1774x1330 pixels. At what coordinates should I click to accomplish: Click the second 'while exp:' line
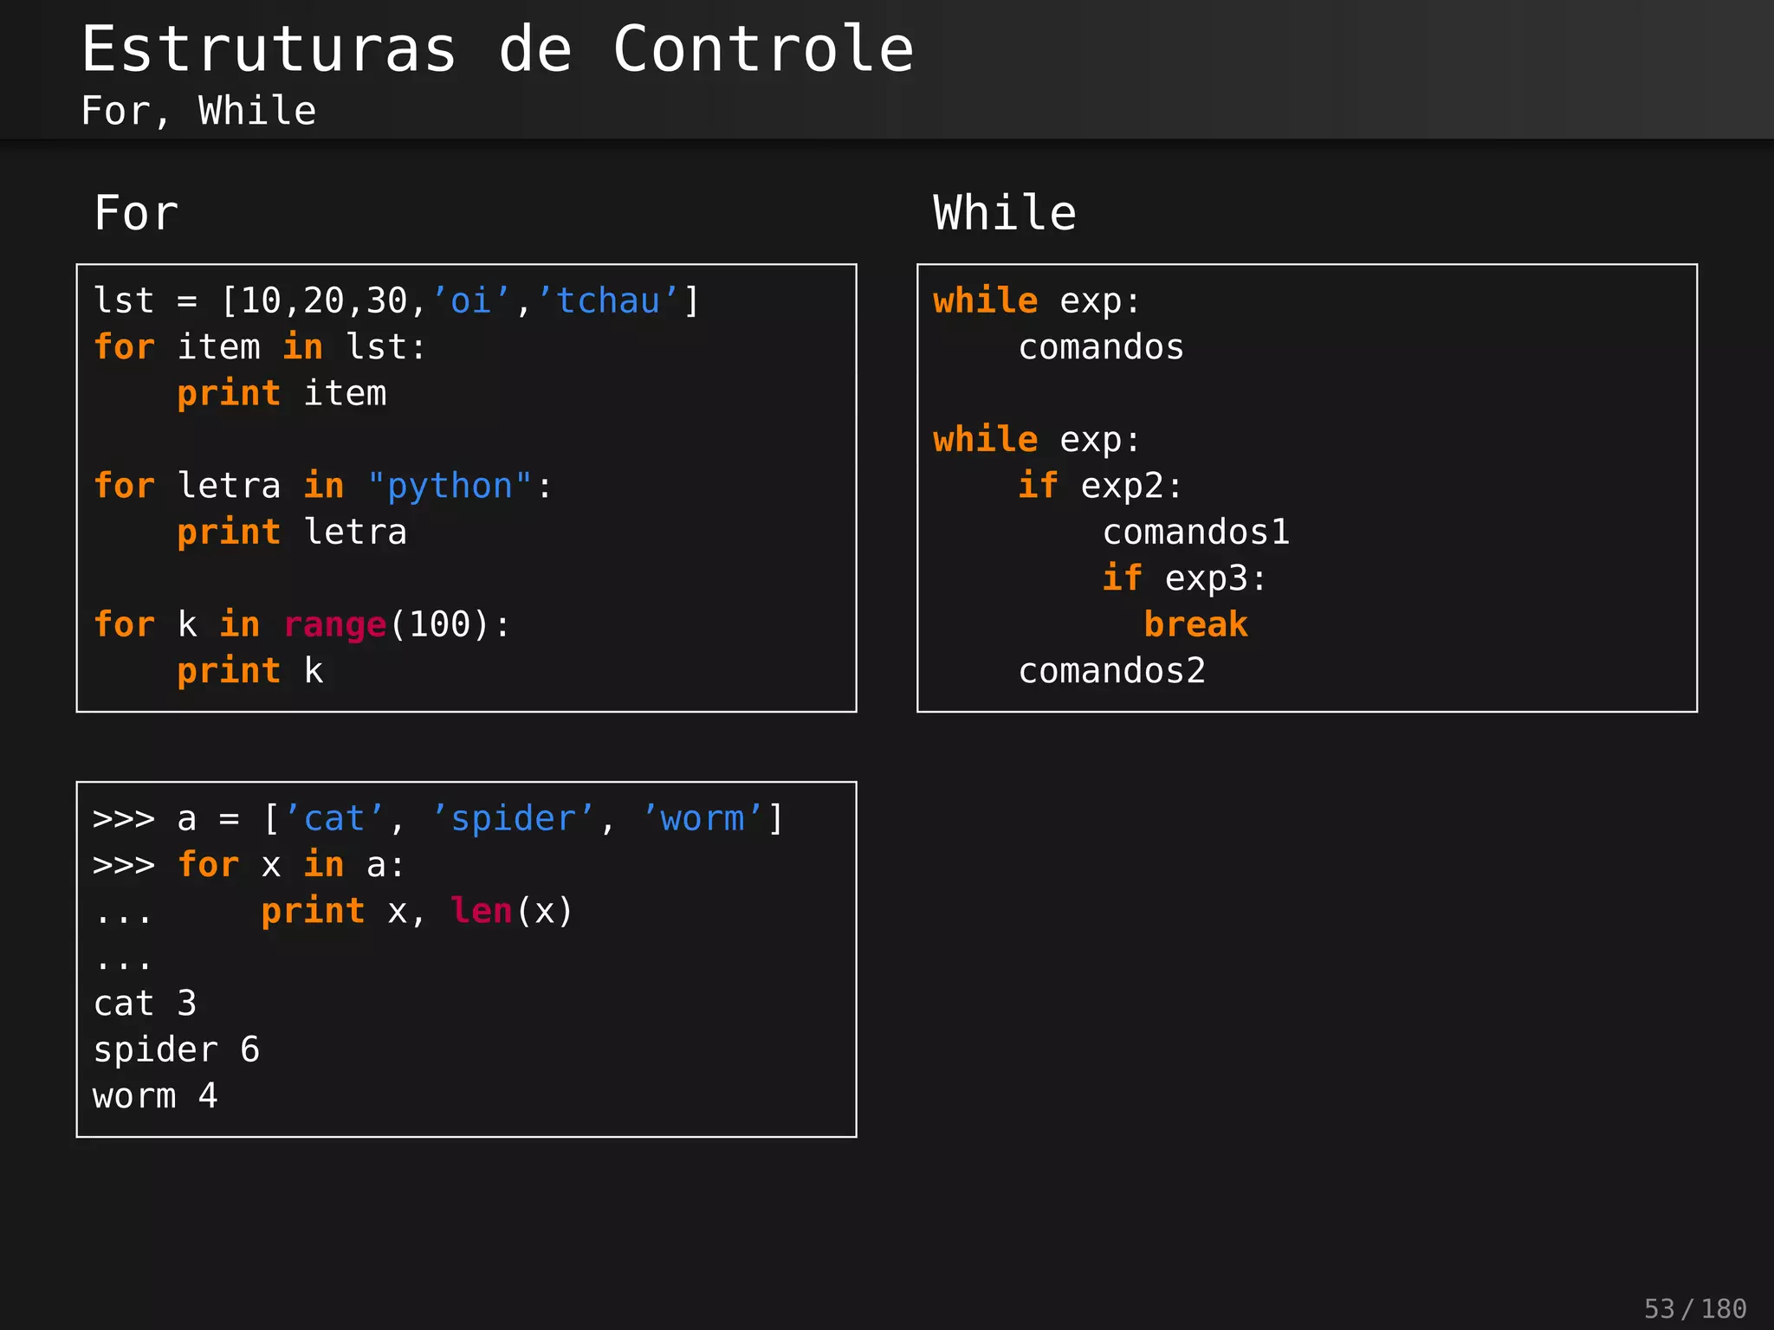click(1037, 440)
